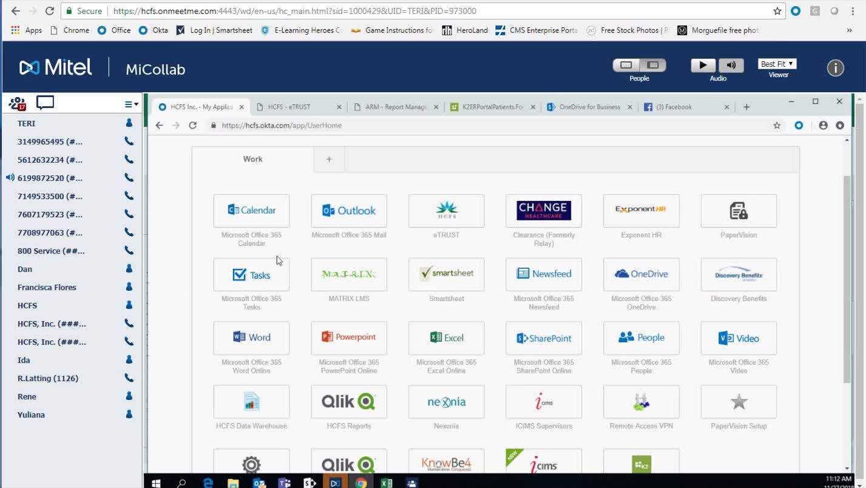
Task: Switch to the second People view layout
Action: click(653, 65)
